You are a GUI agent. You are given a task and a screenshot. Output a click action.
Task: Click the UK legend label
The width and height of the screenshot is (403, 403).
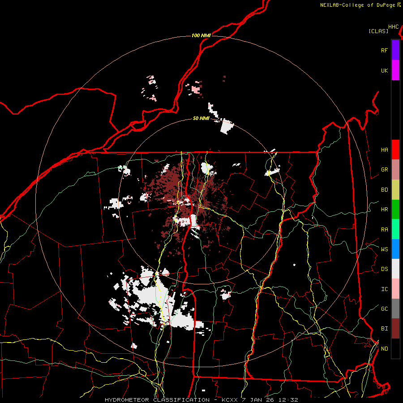point(384,70)
